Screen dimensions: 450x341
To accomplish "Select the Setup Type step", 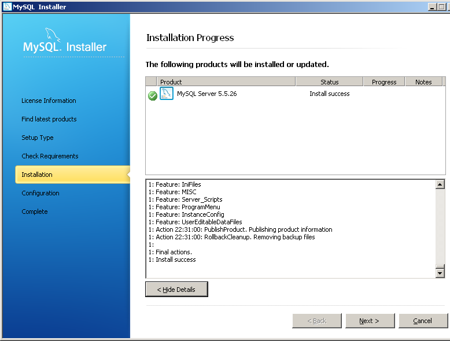I will tap(38, 138).
